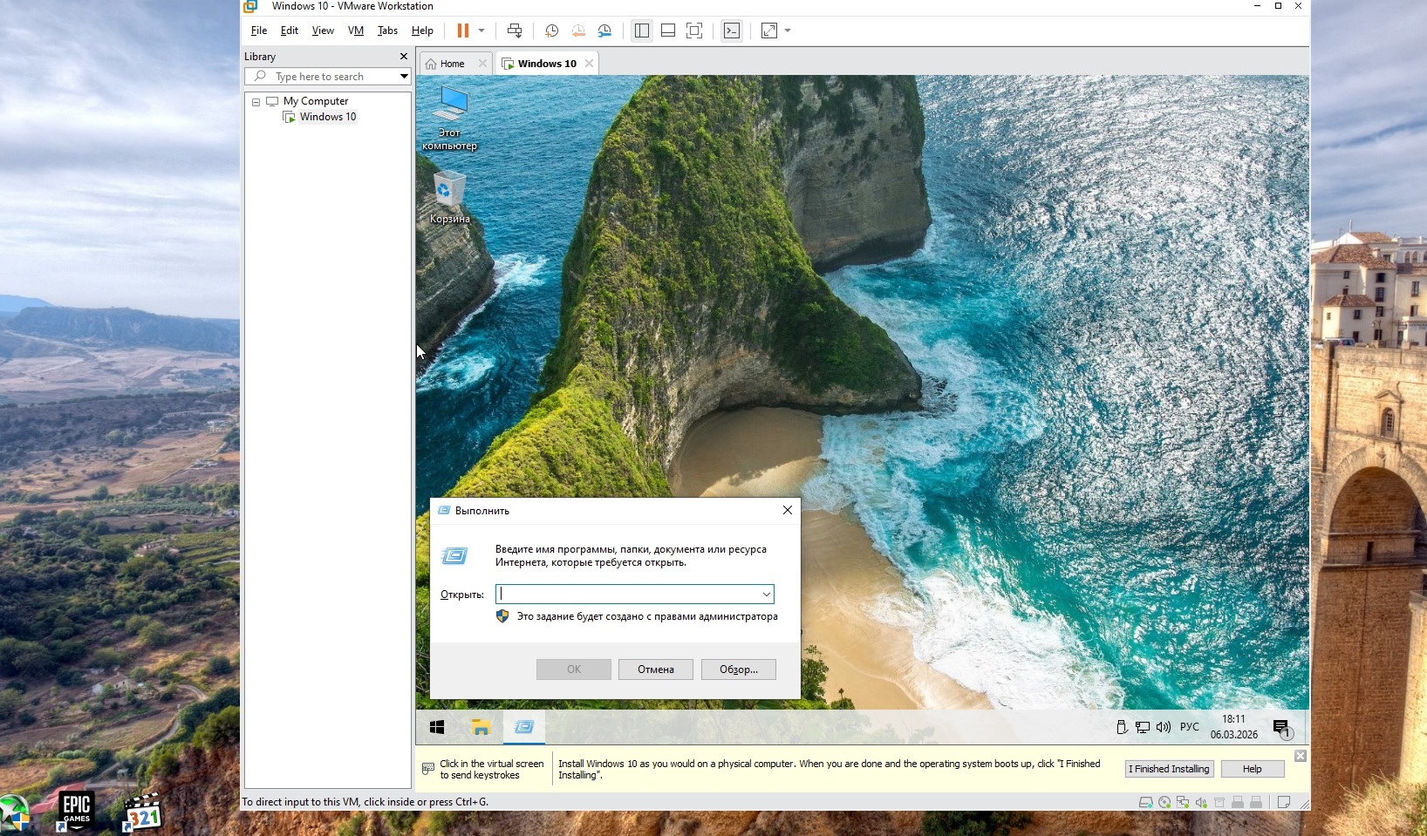This screenshot has height=836, width=1427.
Task: Collapse the My Computer tree node
Action: (x=256, y=102)
